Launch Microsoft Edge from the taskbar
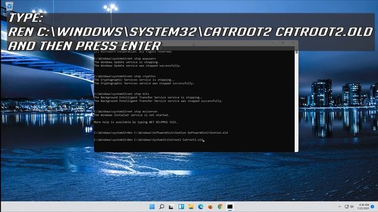 pyautogui.click(x=201, y=207)
